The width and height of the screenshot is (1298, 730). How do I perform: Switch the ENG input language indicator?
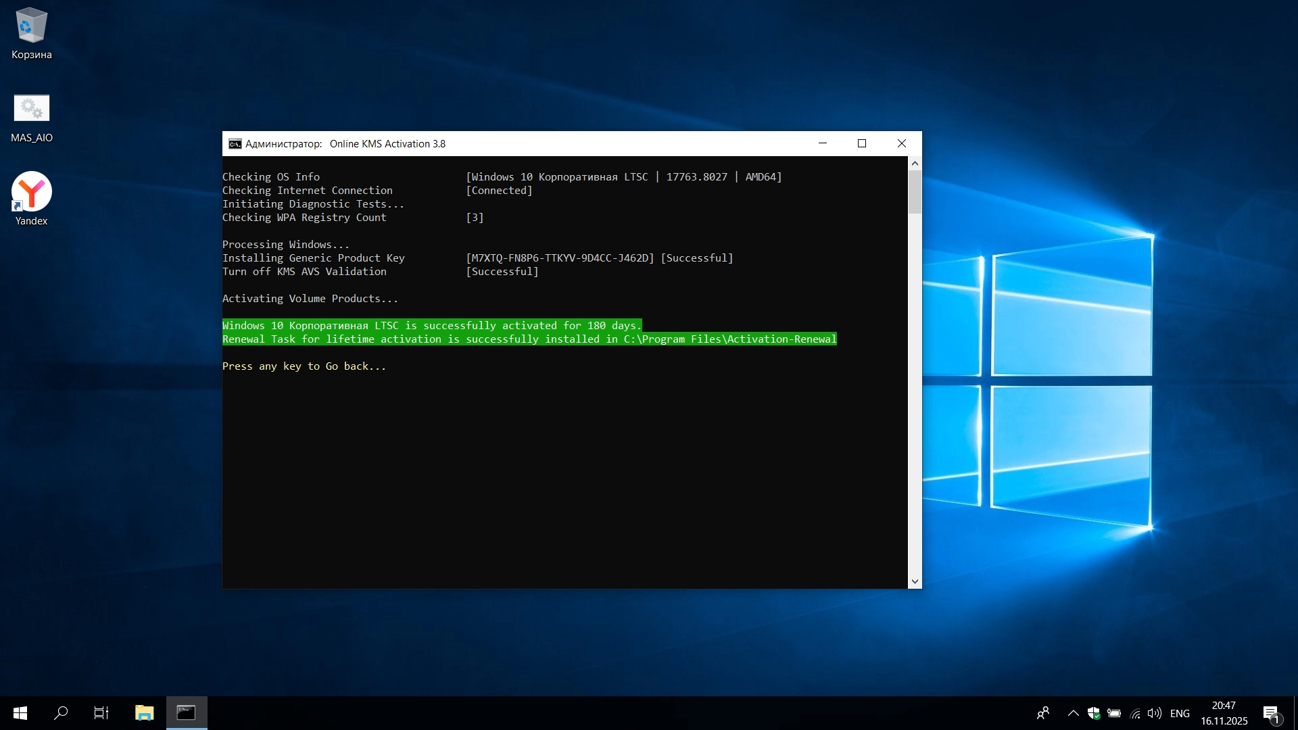(1180, 713)
